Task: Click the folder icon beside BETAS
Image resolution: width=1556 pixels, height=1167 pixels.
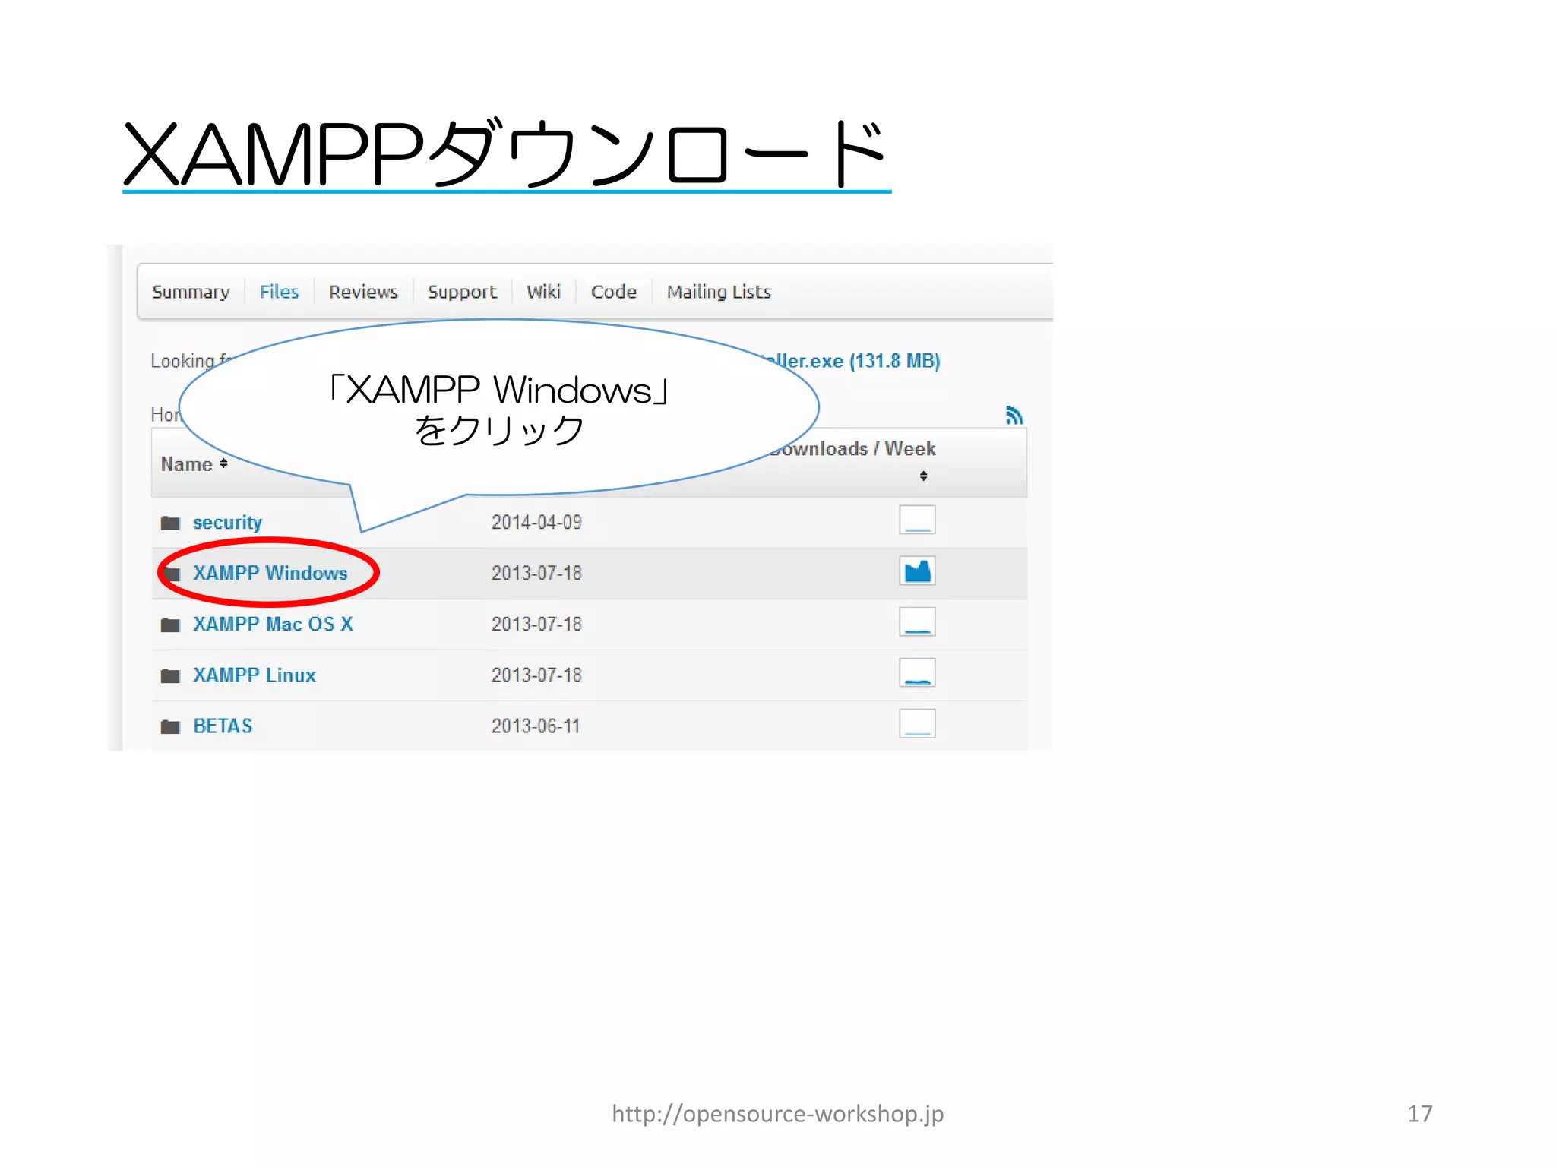Action: [170, 726]
